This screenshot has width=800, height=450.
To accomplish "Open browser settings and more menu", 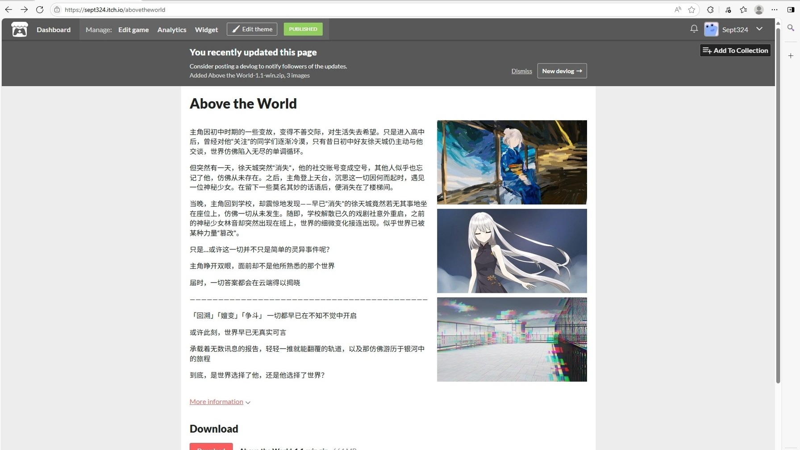I will pos(775,9).
